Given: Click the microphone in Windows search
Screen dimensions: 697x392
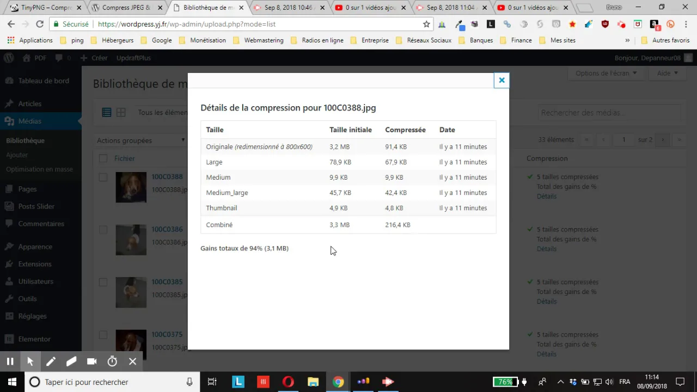Looking at the screenshot, I should click(x=189, y=382).
